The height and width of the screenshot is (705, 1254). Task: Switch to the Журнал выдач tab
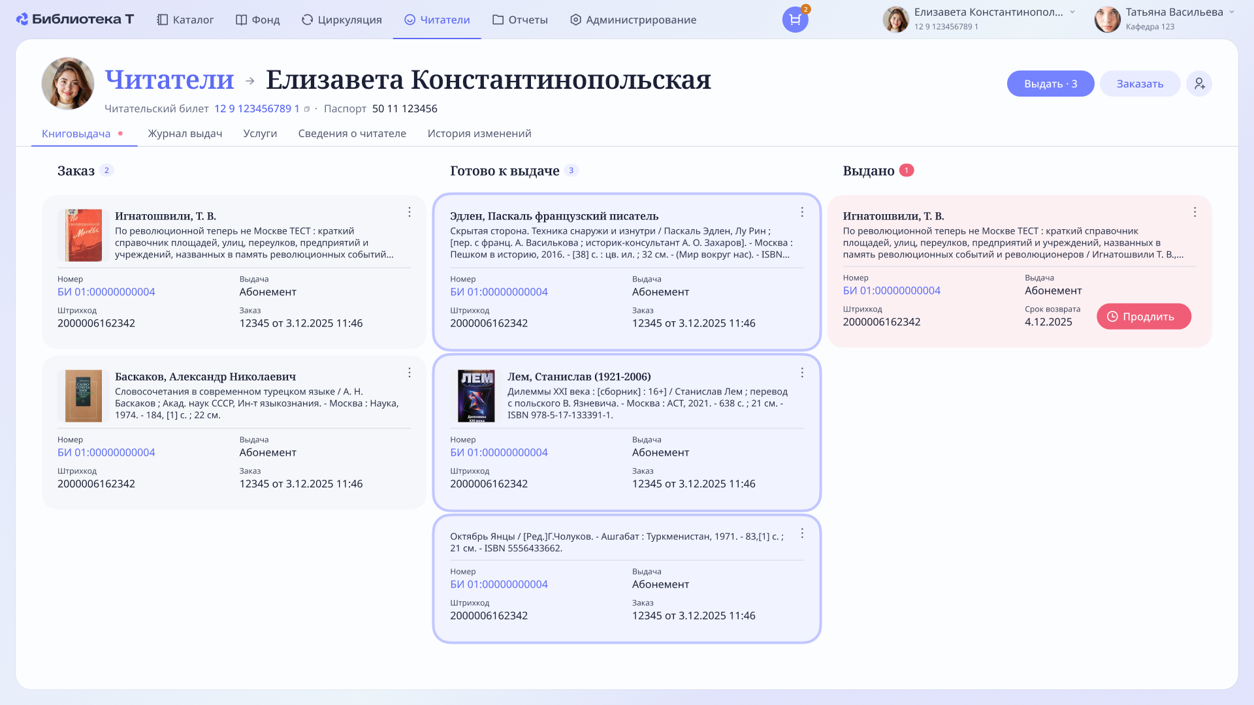(x=185, y=133)
